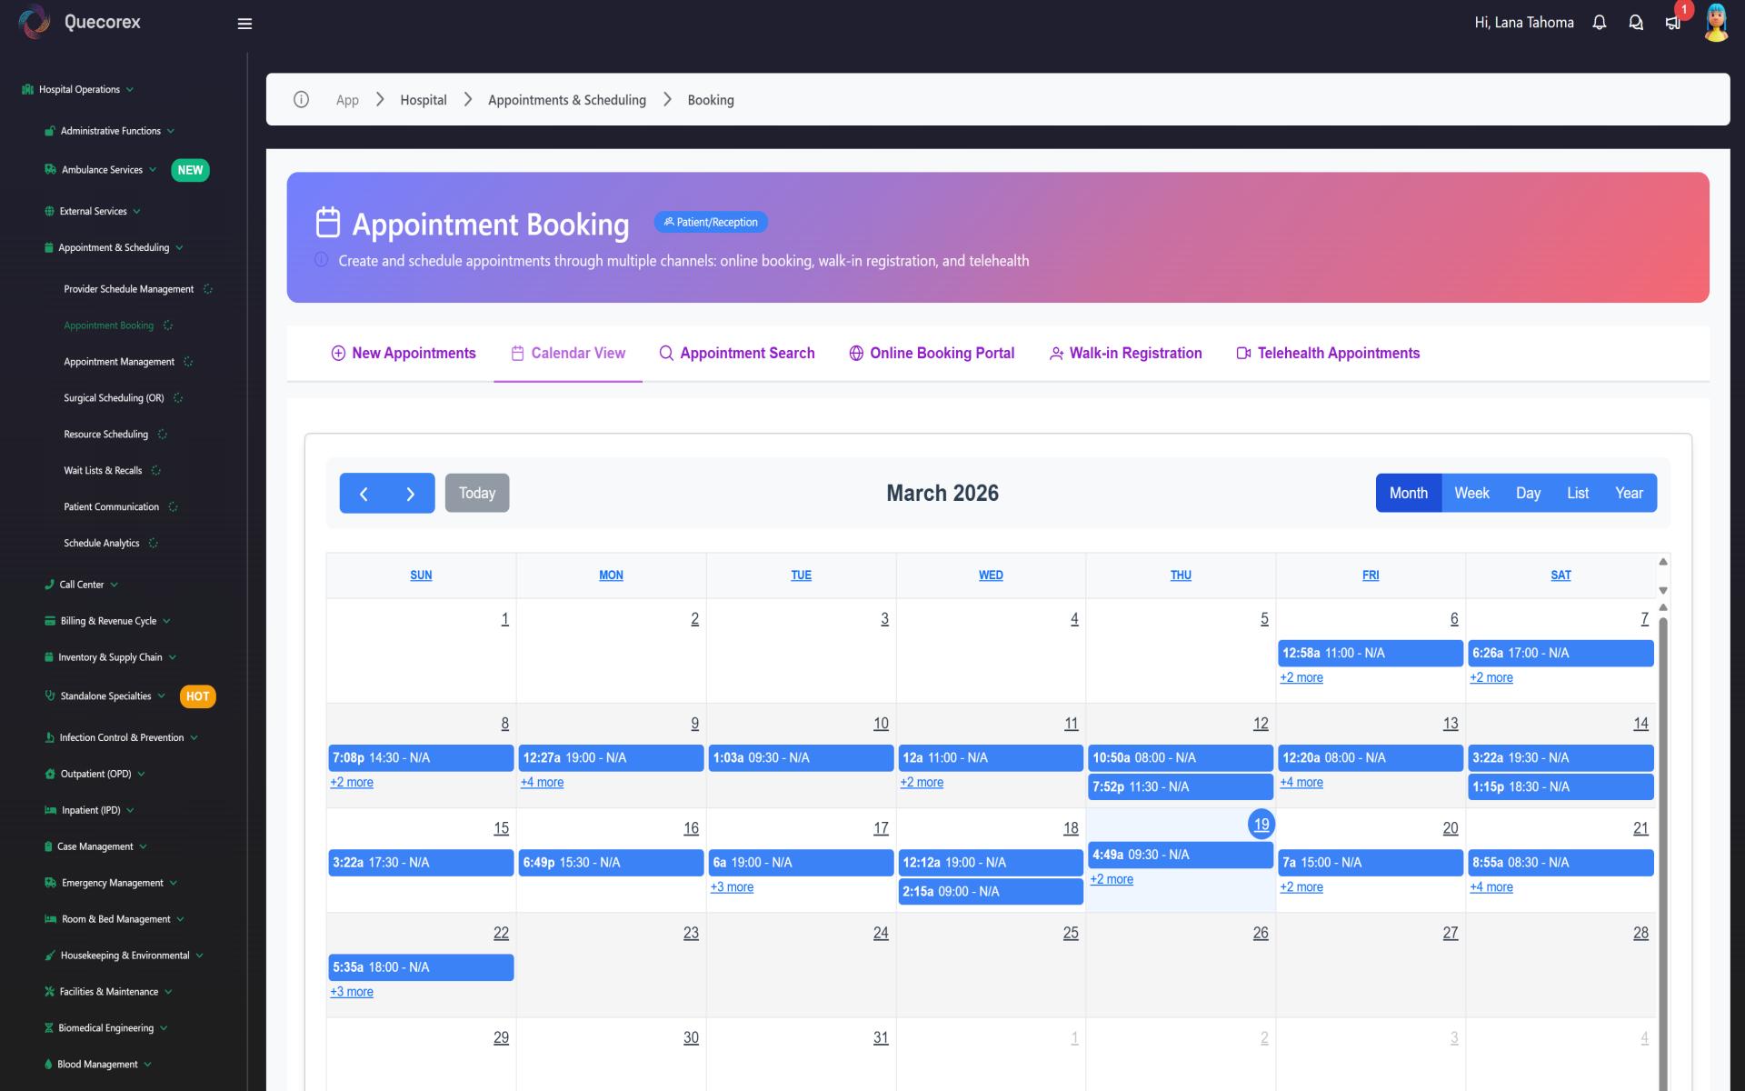Click the Facilities & Maintenance tools icon

click(49, 992)
